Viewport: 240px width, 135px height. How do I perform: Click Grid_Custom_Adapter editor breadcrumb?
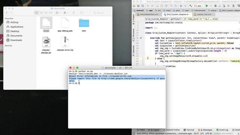(157, 19)
